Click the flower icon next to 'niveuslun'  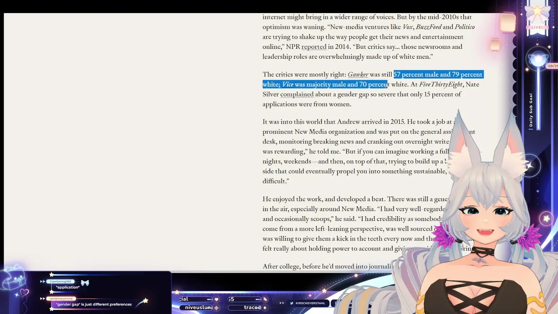tap(216, 307)
